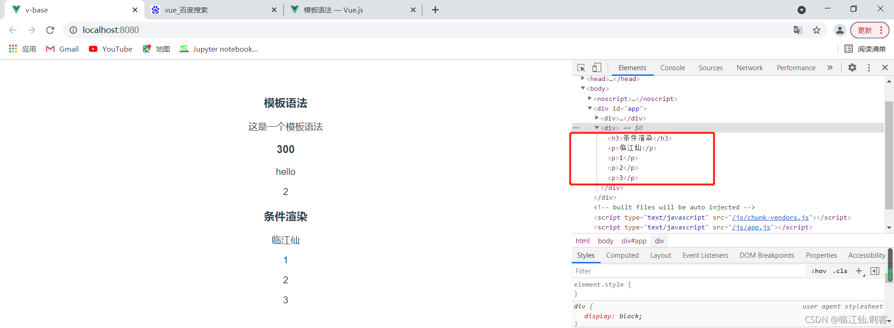Switch to the Console tab
894x328 pixels.
pyautogui.click(x=672, y=67)
